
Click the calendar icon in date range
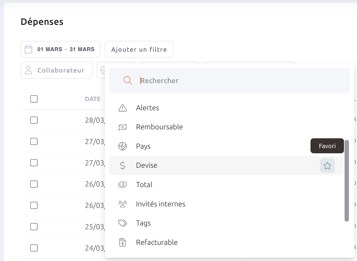click(28, 49)
